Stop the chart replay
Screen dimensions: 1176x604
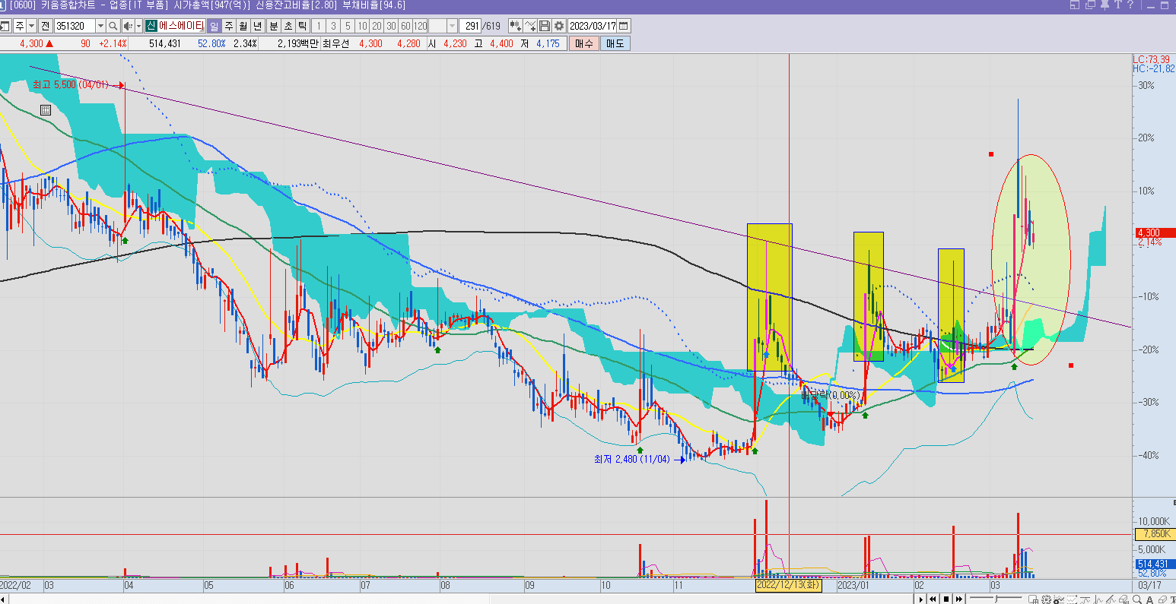946,599
